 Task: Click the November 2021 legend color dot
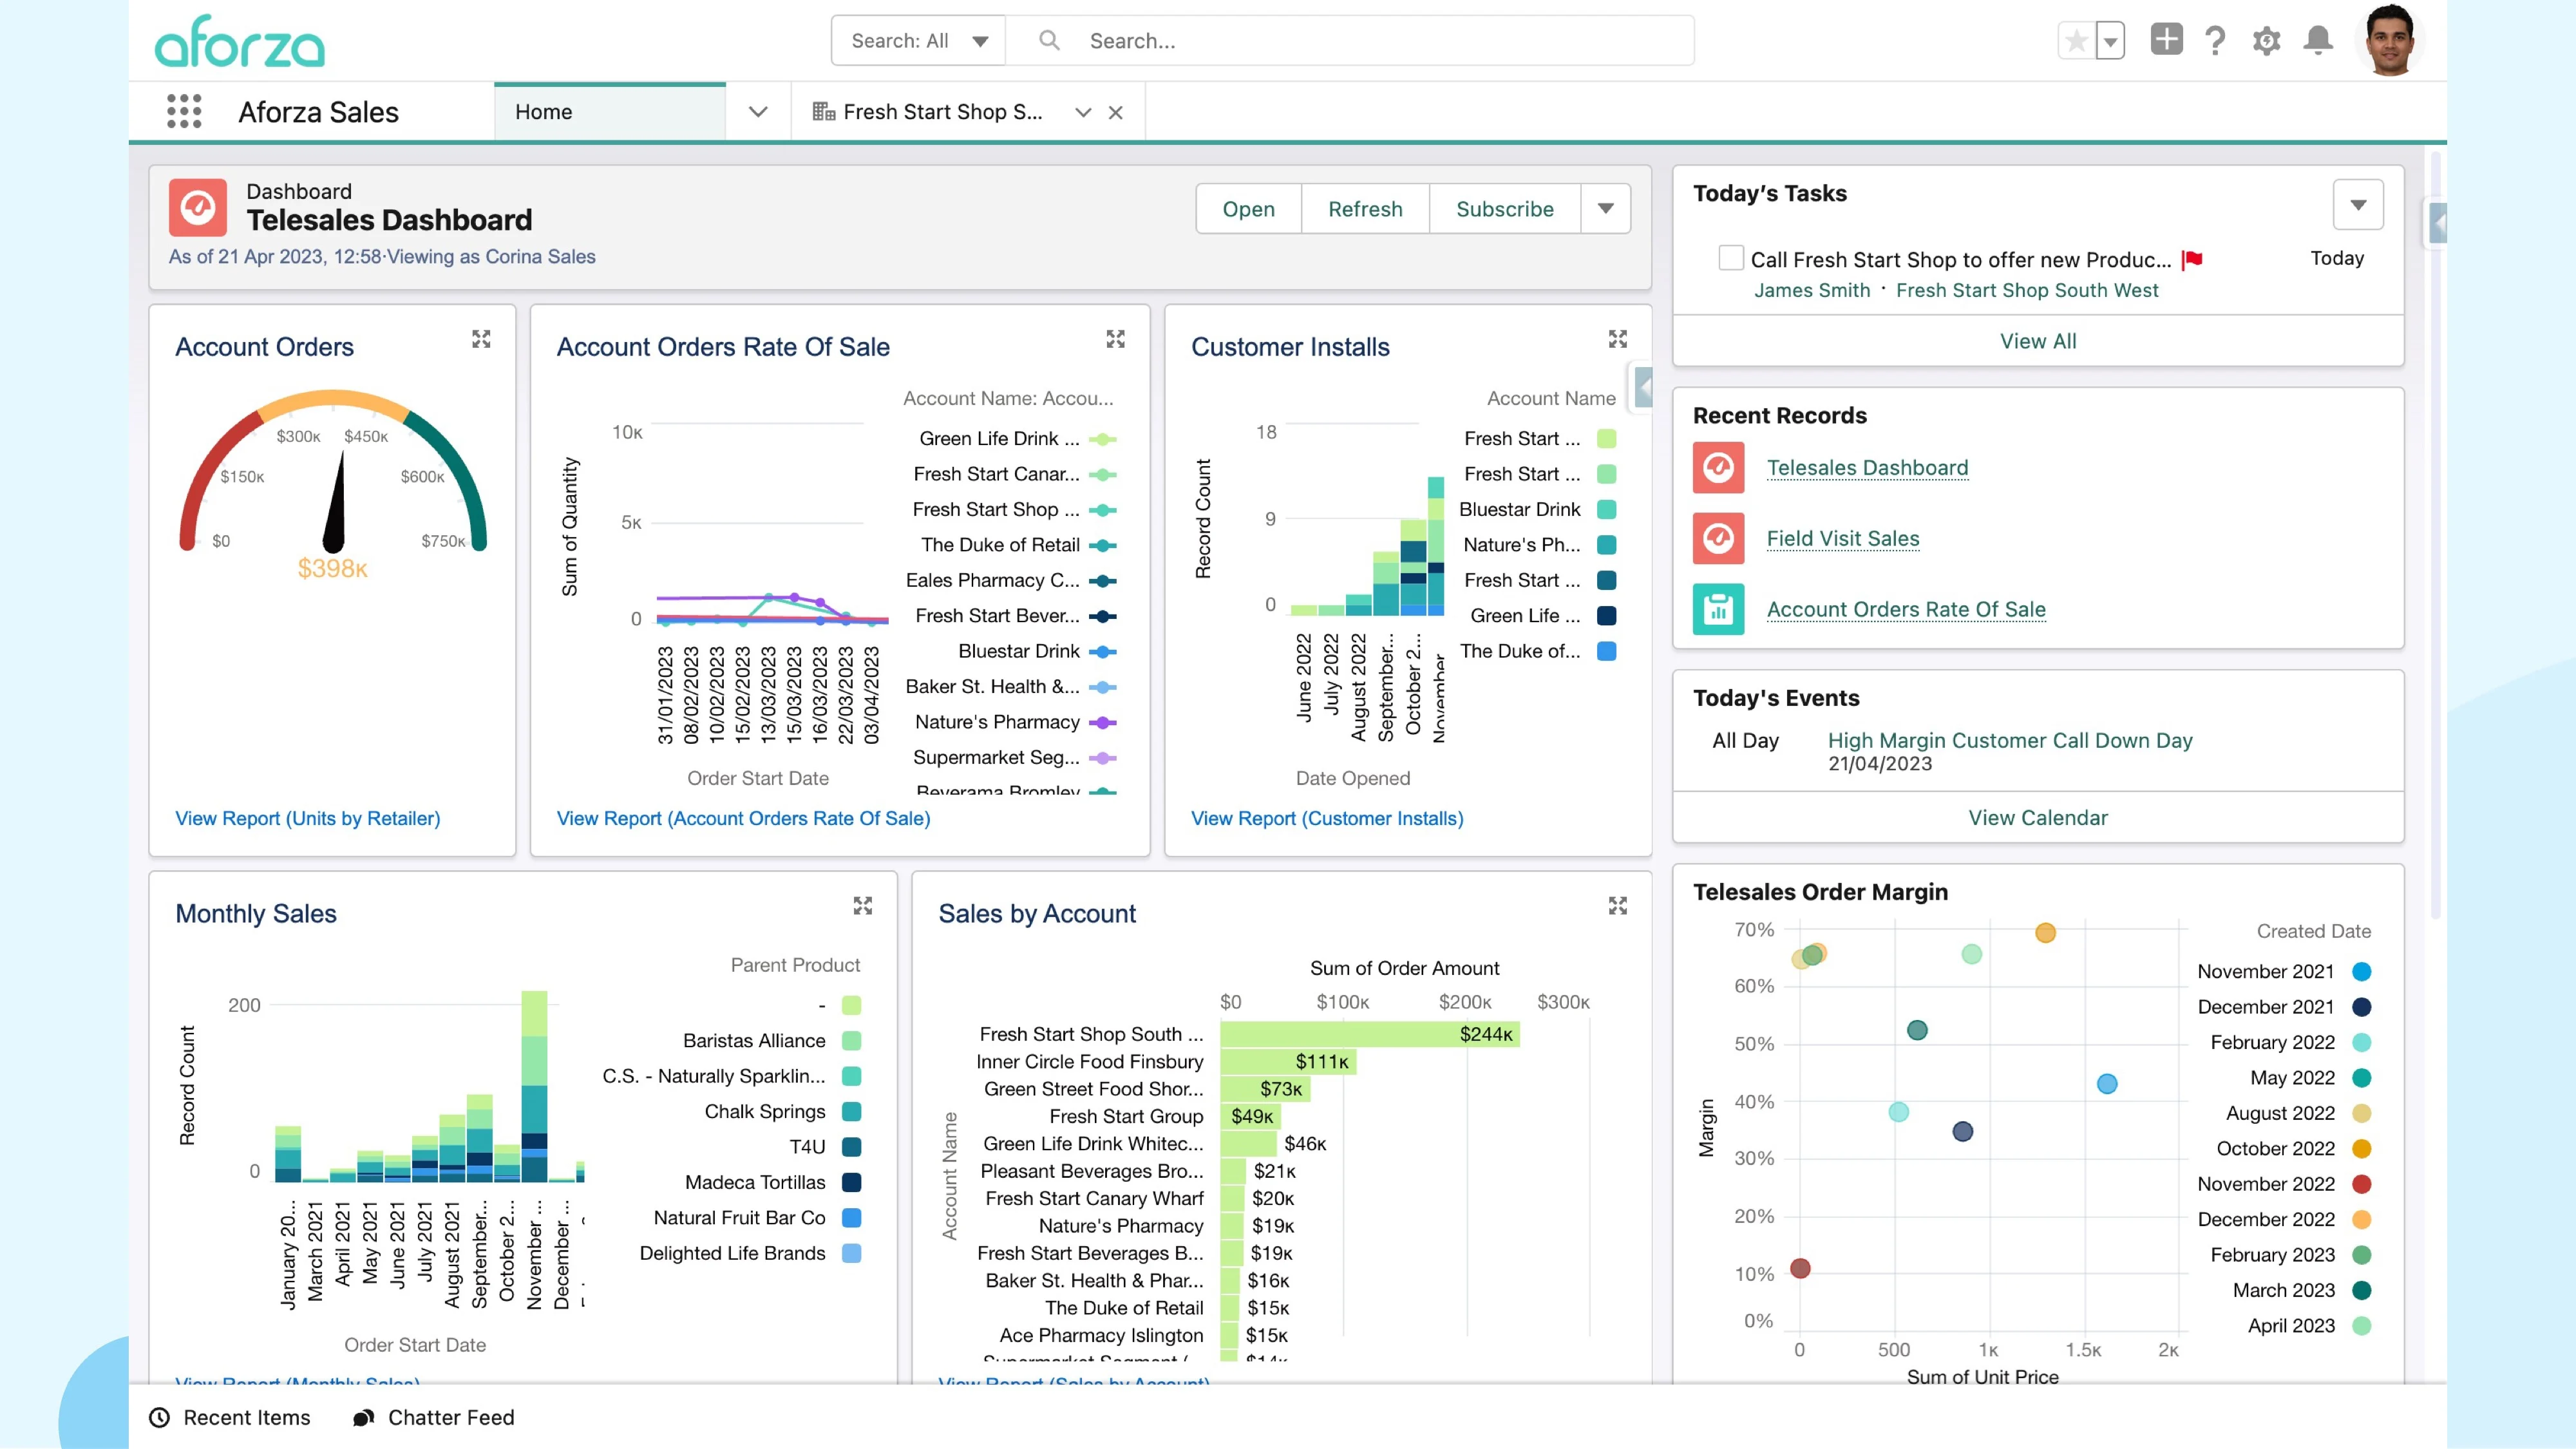click(2361, 971)
